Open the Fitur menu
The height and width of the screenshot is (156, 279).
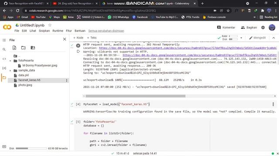[x=69, y=31]
